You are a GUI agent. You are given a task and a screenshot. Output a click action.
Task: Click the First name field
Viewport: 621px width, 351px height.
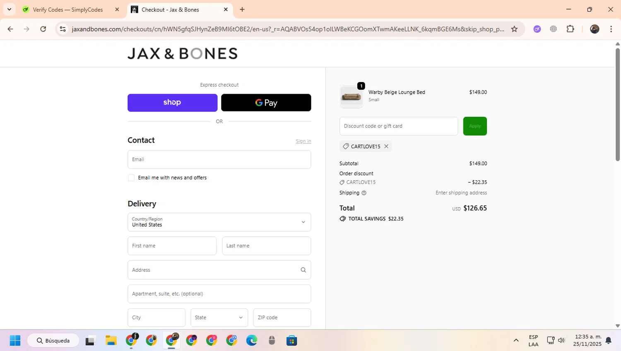coord(172,246)
